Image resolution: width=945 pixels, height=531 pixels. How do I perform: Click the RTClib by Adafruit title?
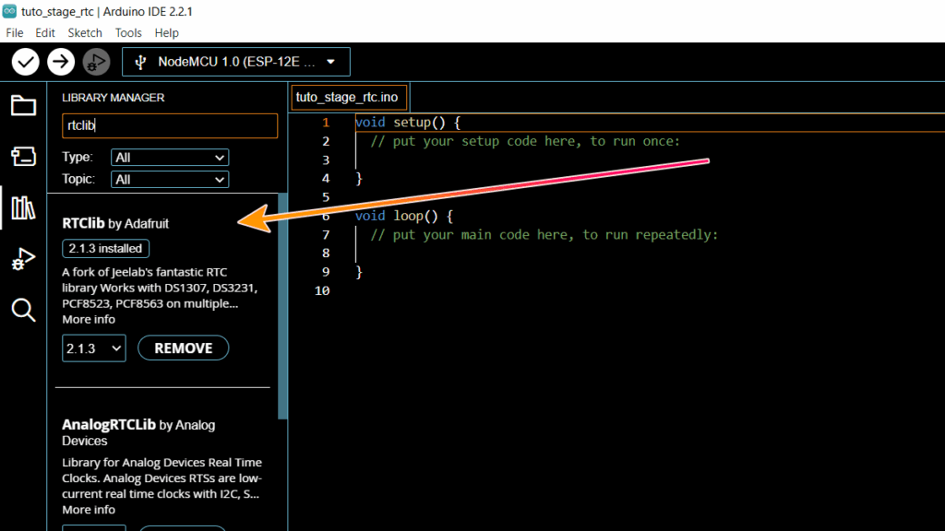pos(115,223)
